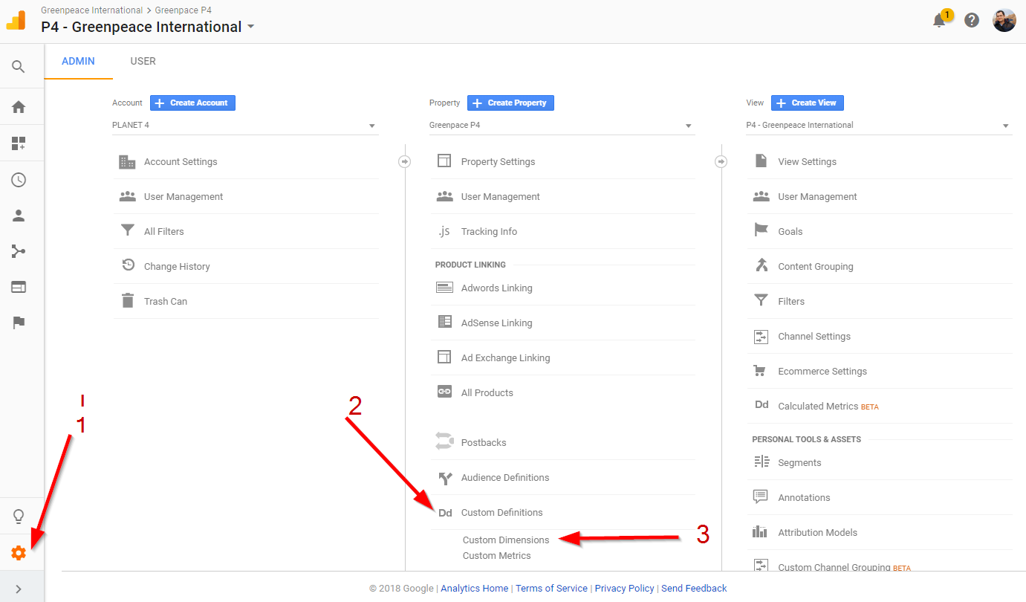The width and height of the screenshot is (1026, 602).
Task: Expand the sidebar with bottom chevron
Action: [19, 589]
